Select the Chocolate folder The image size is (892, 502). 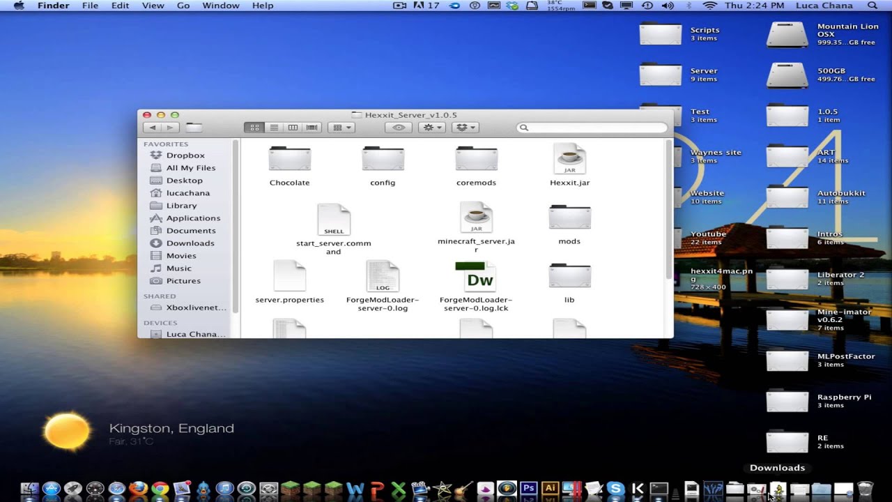click(x=289, y=166)
